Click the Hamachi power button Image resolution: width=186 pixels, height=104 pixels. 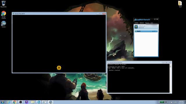pos(136,27)
